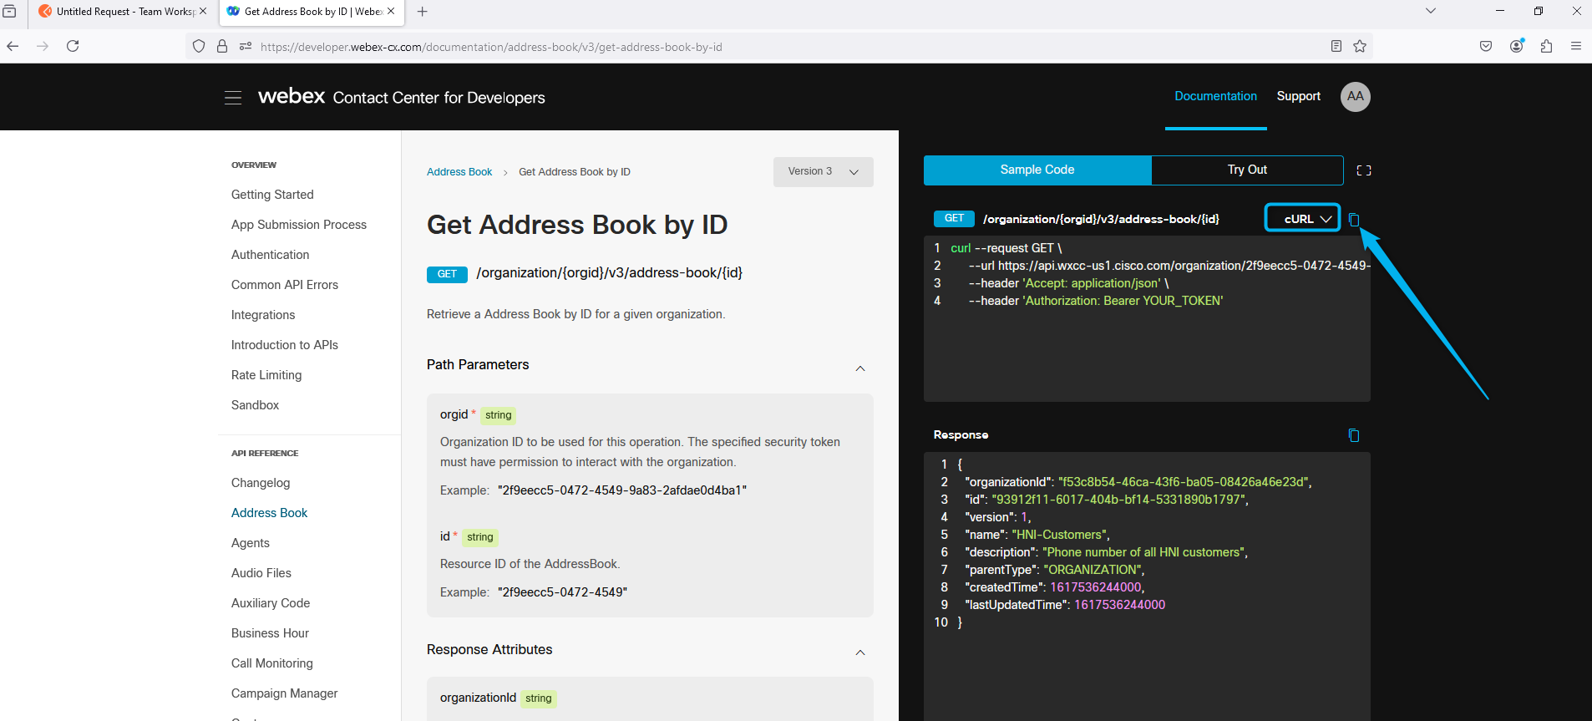
Task: List all open tabs
Action: tap(1431, 11)
